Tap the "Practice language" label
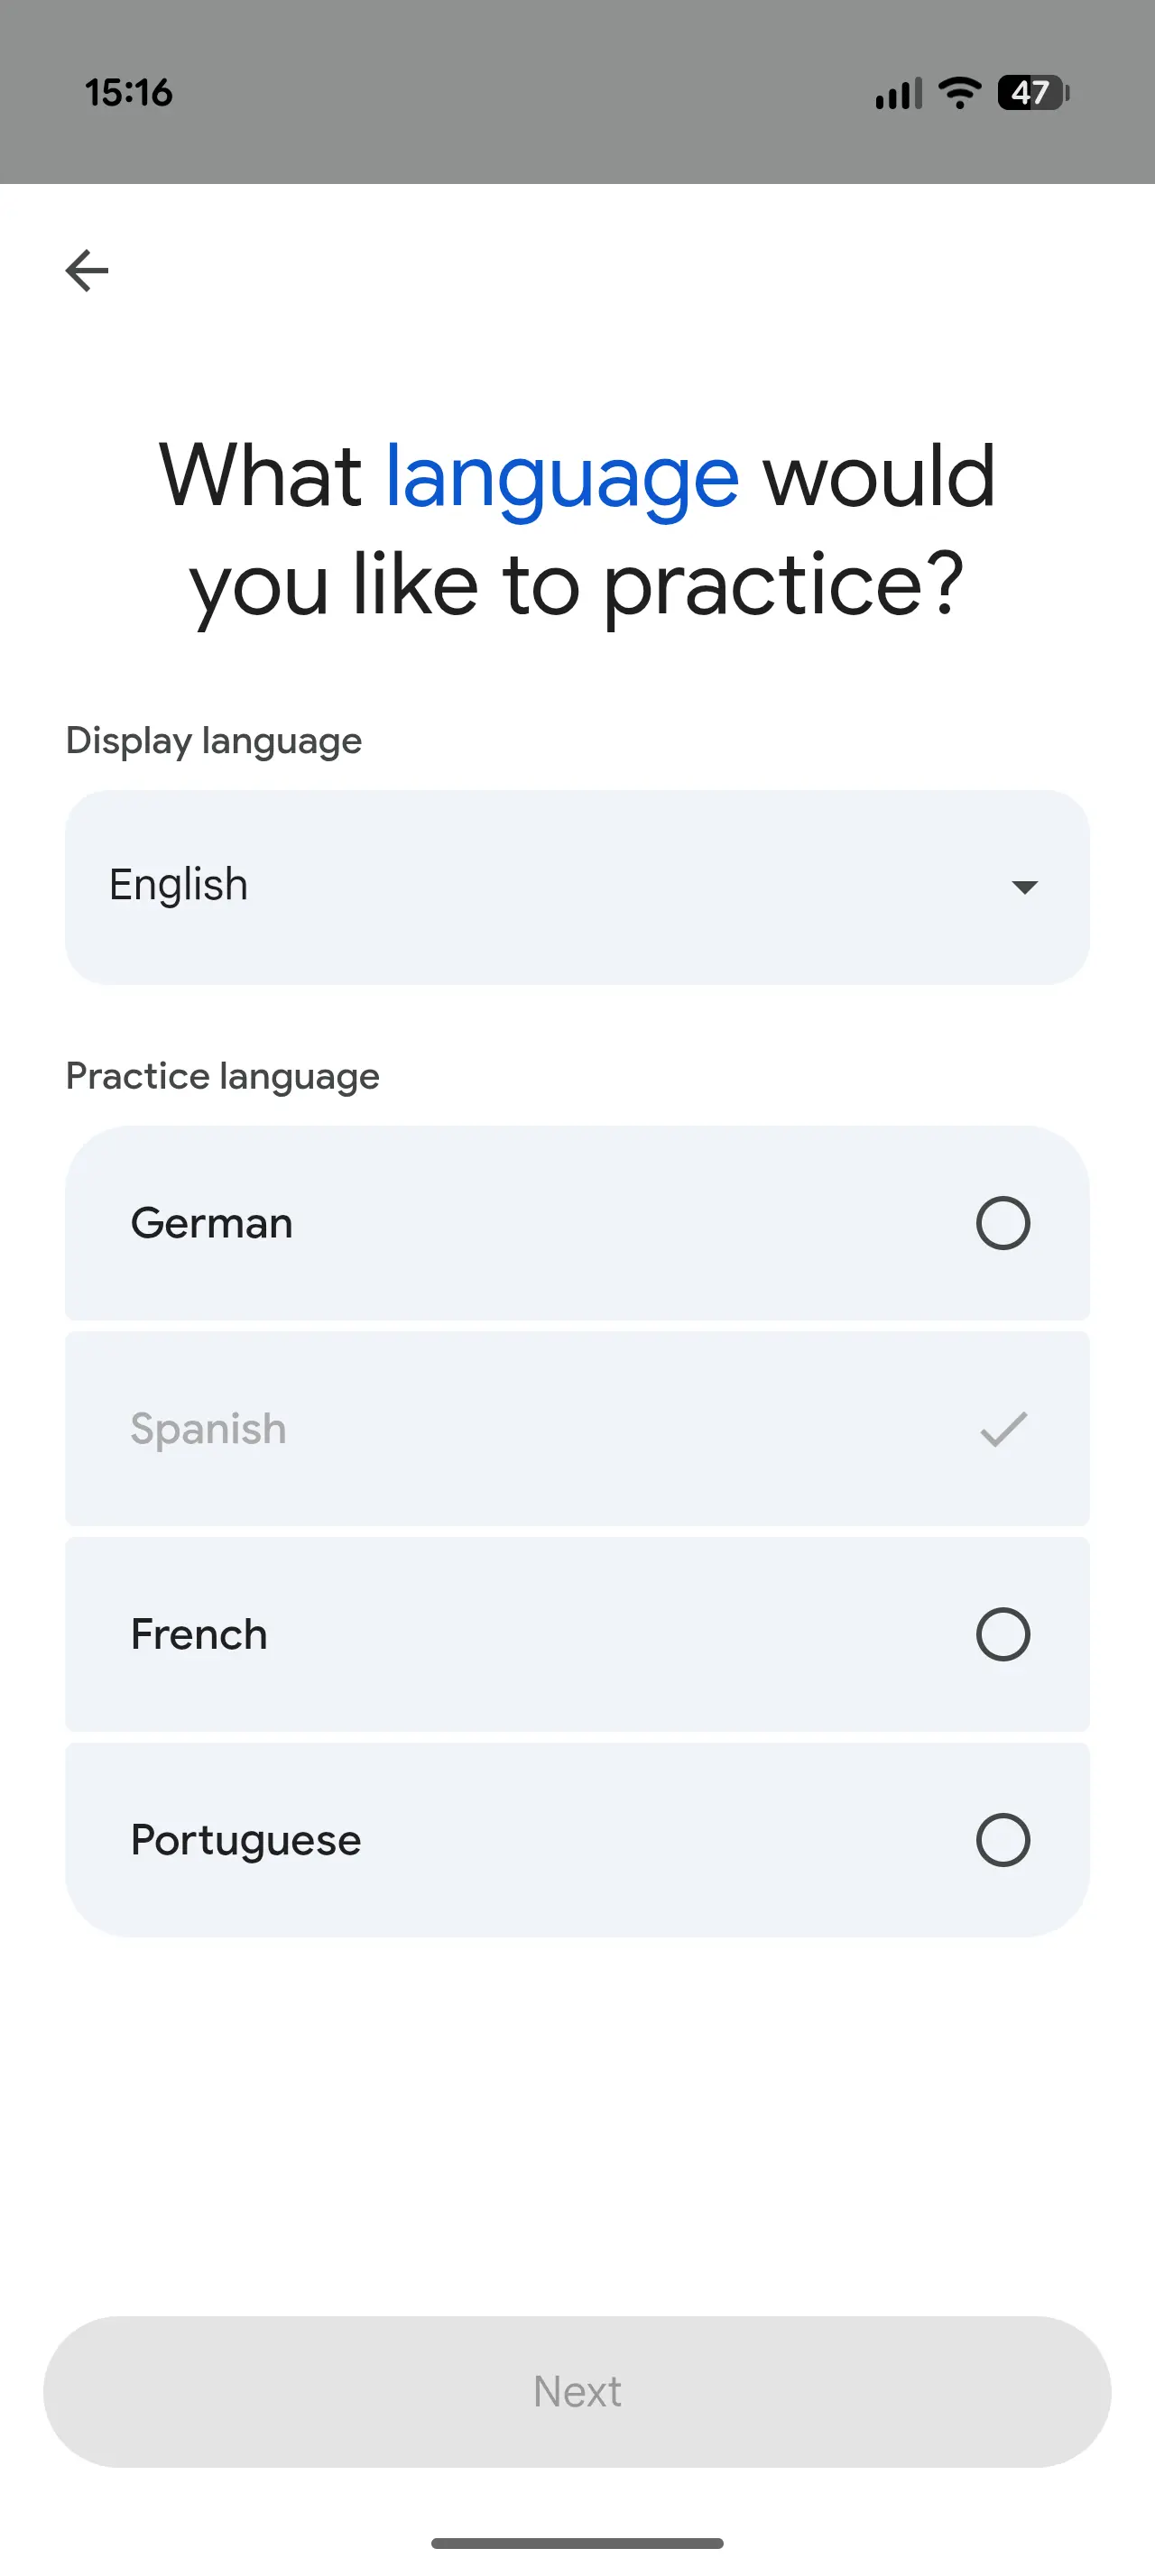Image resolution: width=1155 pixels, height=2576 pixels. [223, 1076]
